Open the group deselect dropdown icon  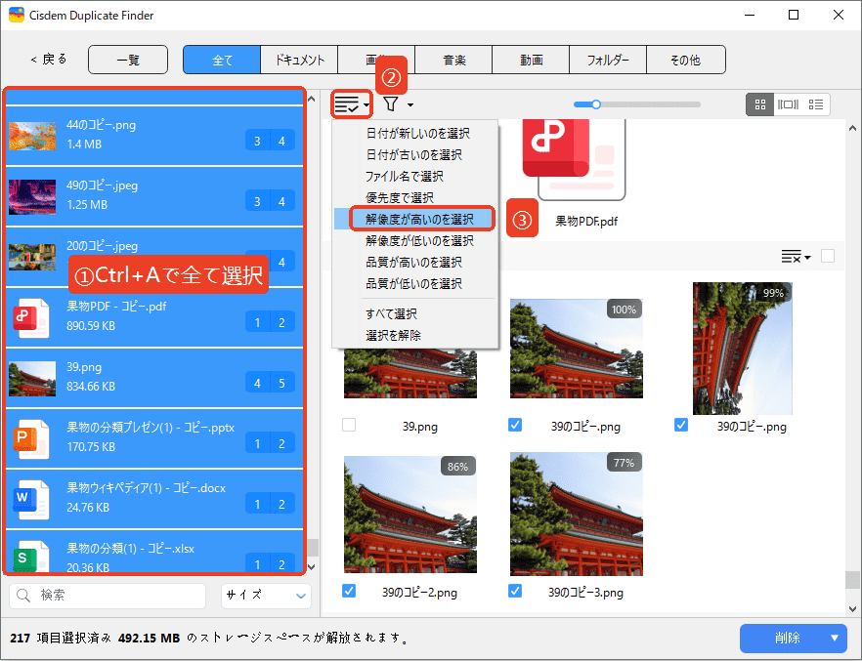[x=797, y=257]
